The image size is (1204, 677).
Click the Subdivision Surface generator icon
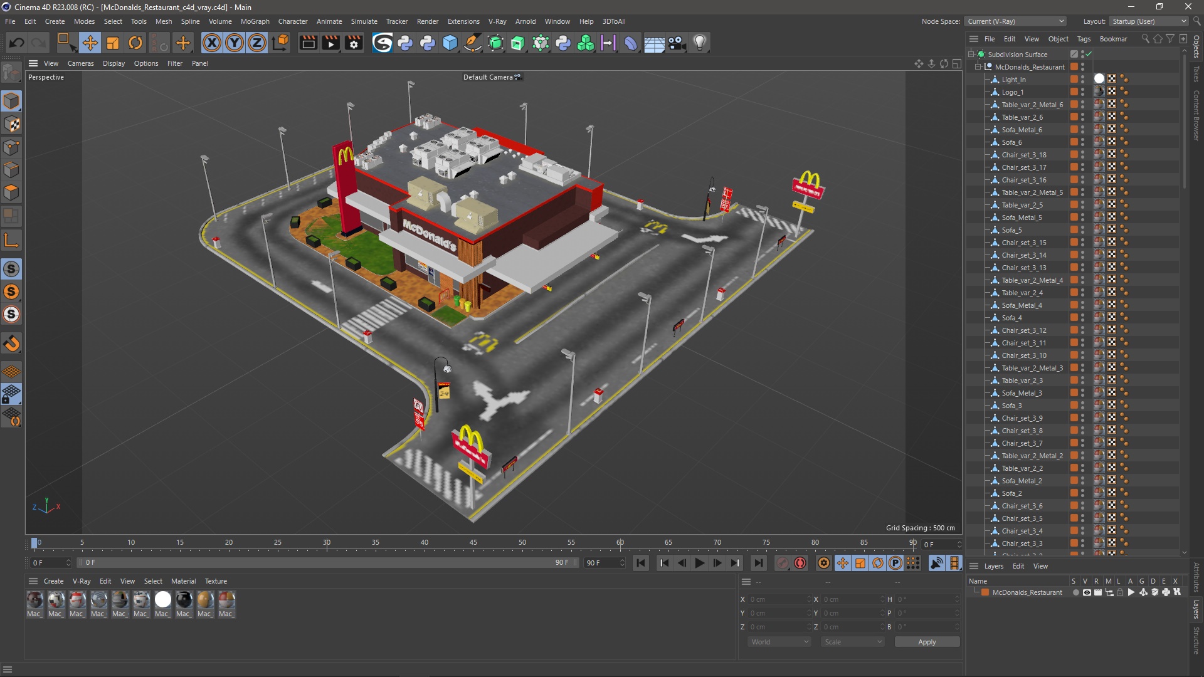[x=495, y=43]
